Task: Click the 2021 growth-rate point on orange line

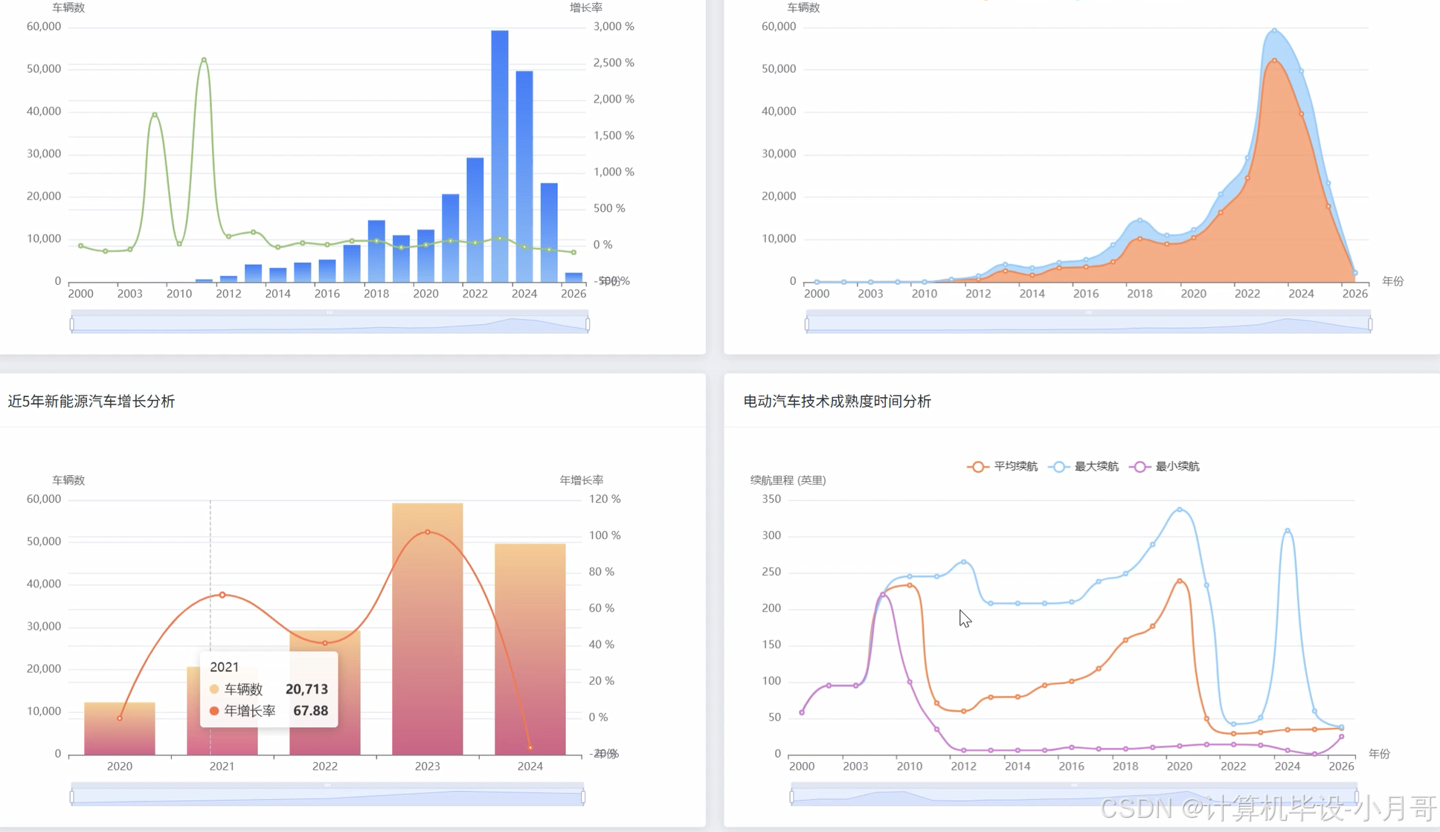Action: (222, 595)
